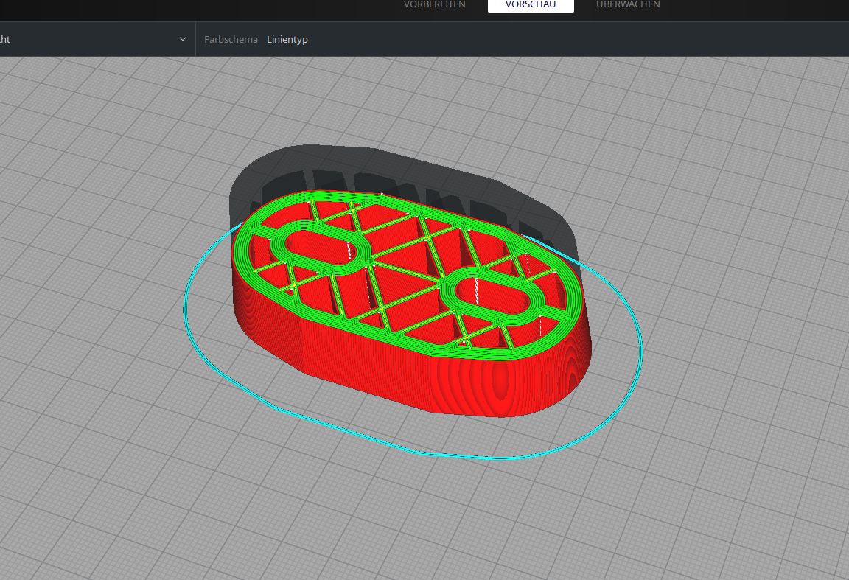This screenshot has height=580, width=849.
Task: Select the VORSCHAU preview tab
Action: [x=531, y=4]
